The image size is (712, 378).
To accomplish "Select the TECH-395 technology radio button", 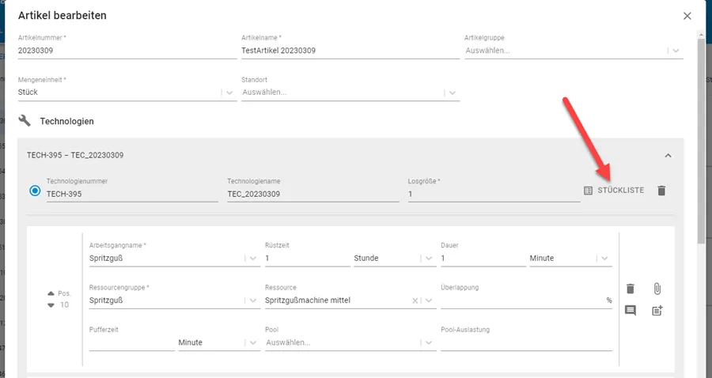I will (x=35, y=191).
